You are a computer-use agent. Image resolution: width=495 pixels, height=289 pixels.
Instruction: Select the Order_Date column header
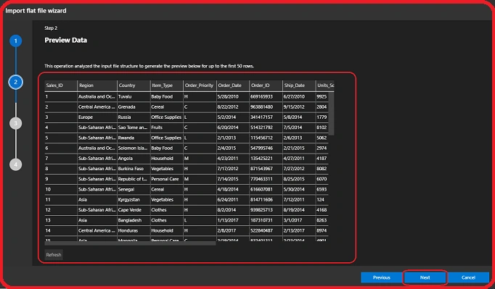233,85
